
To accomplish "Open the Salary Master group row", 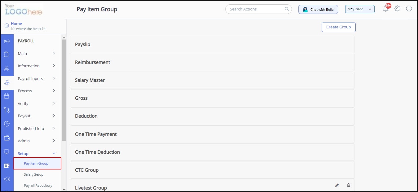I will [x=212, y=80].
